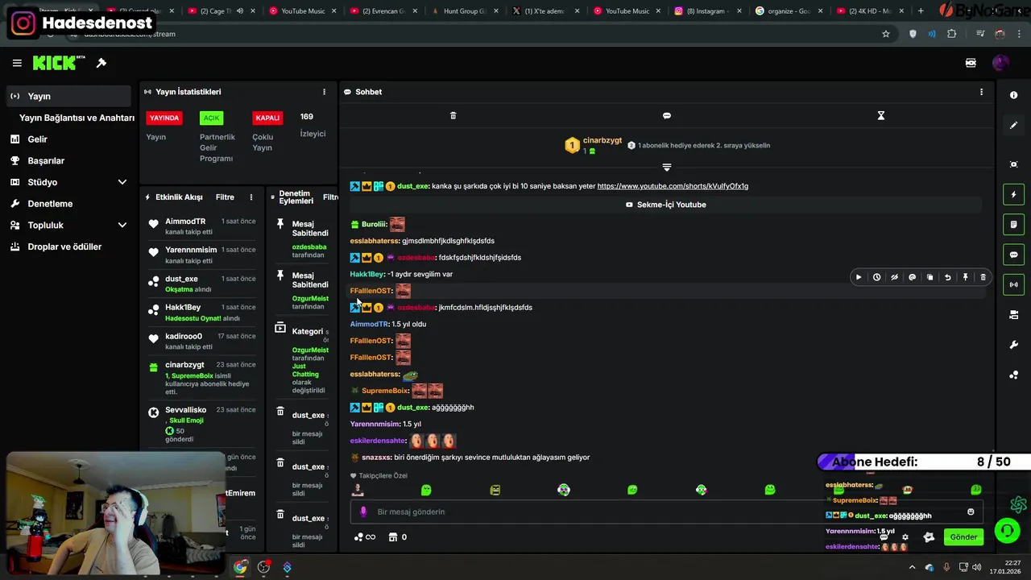Screen dimensions: 1031x580
Task: Open the Etkinlik Akışı three-dot menu
Action: pyautogui.click(x=251, y=197)
